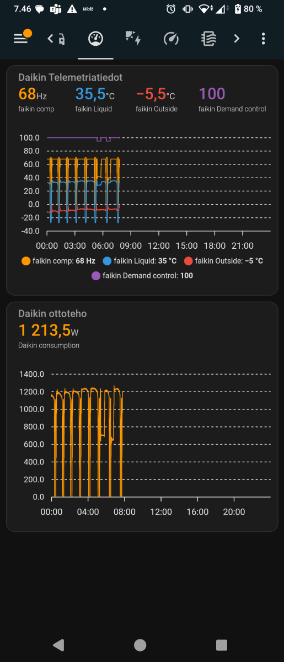This screenshot has height=662, width=284.
Task: Toggle faikin comp series in legend
Action: pos(58,261)
